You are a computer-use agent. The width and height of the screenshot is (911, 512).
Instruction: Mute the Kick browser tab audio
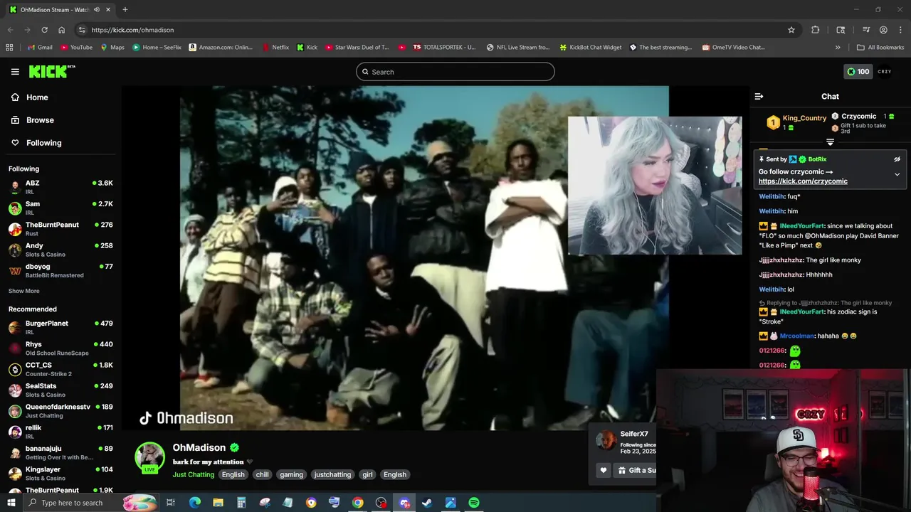pyautogui.click(x=96, y=9)
